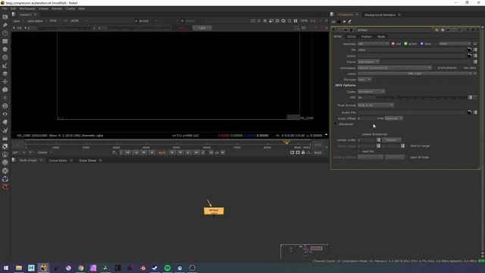Screen dimensions: 485x273
Task: Open the 3D nodes toolbar menu
Action: point(5,89)
